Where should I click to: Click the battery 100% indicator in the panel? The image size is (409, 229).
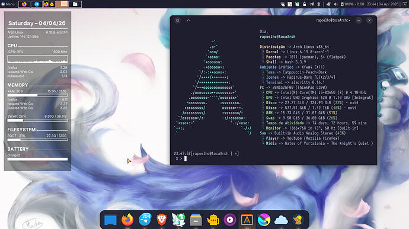pos(352,4)
